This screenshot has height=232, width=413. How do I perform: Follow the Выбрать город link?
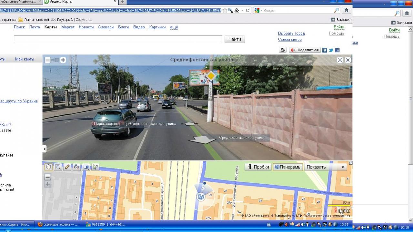[x=291, y=34]
